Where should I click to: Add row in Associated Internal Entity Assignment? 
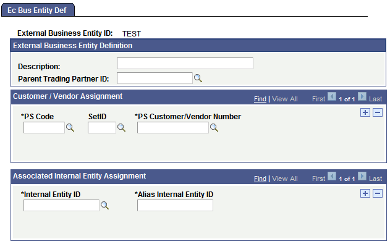coord(365,193)
